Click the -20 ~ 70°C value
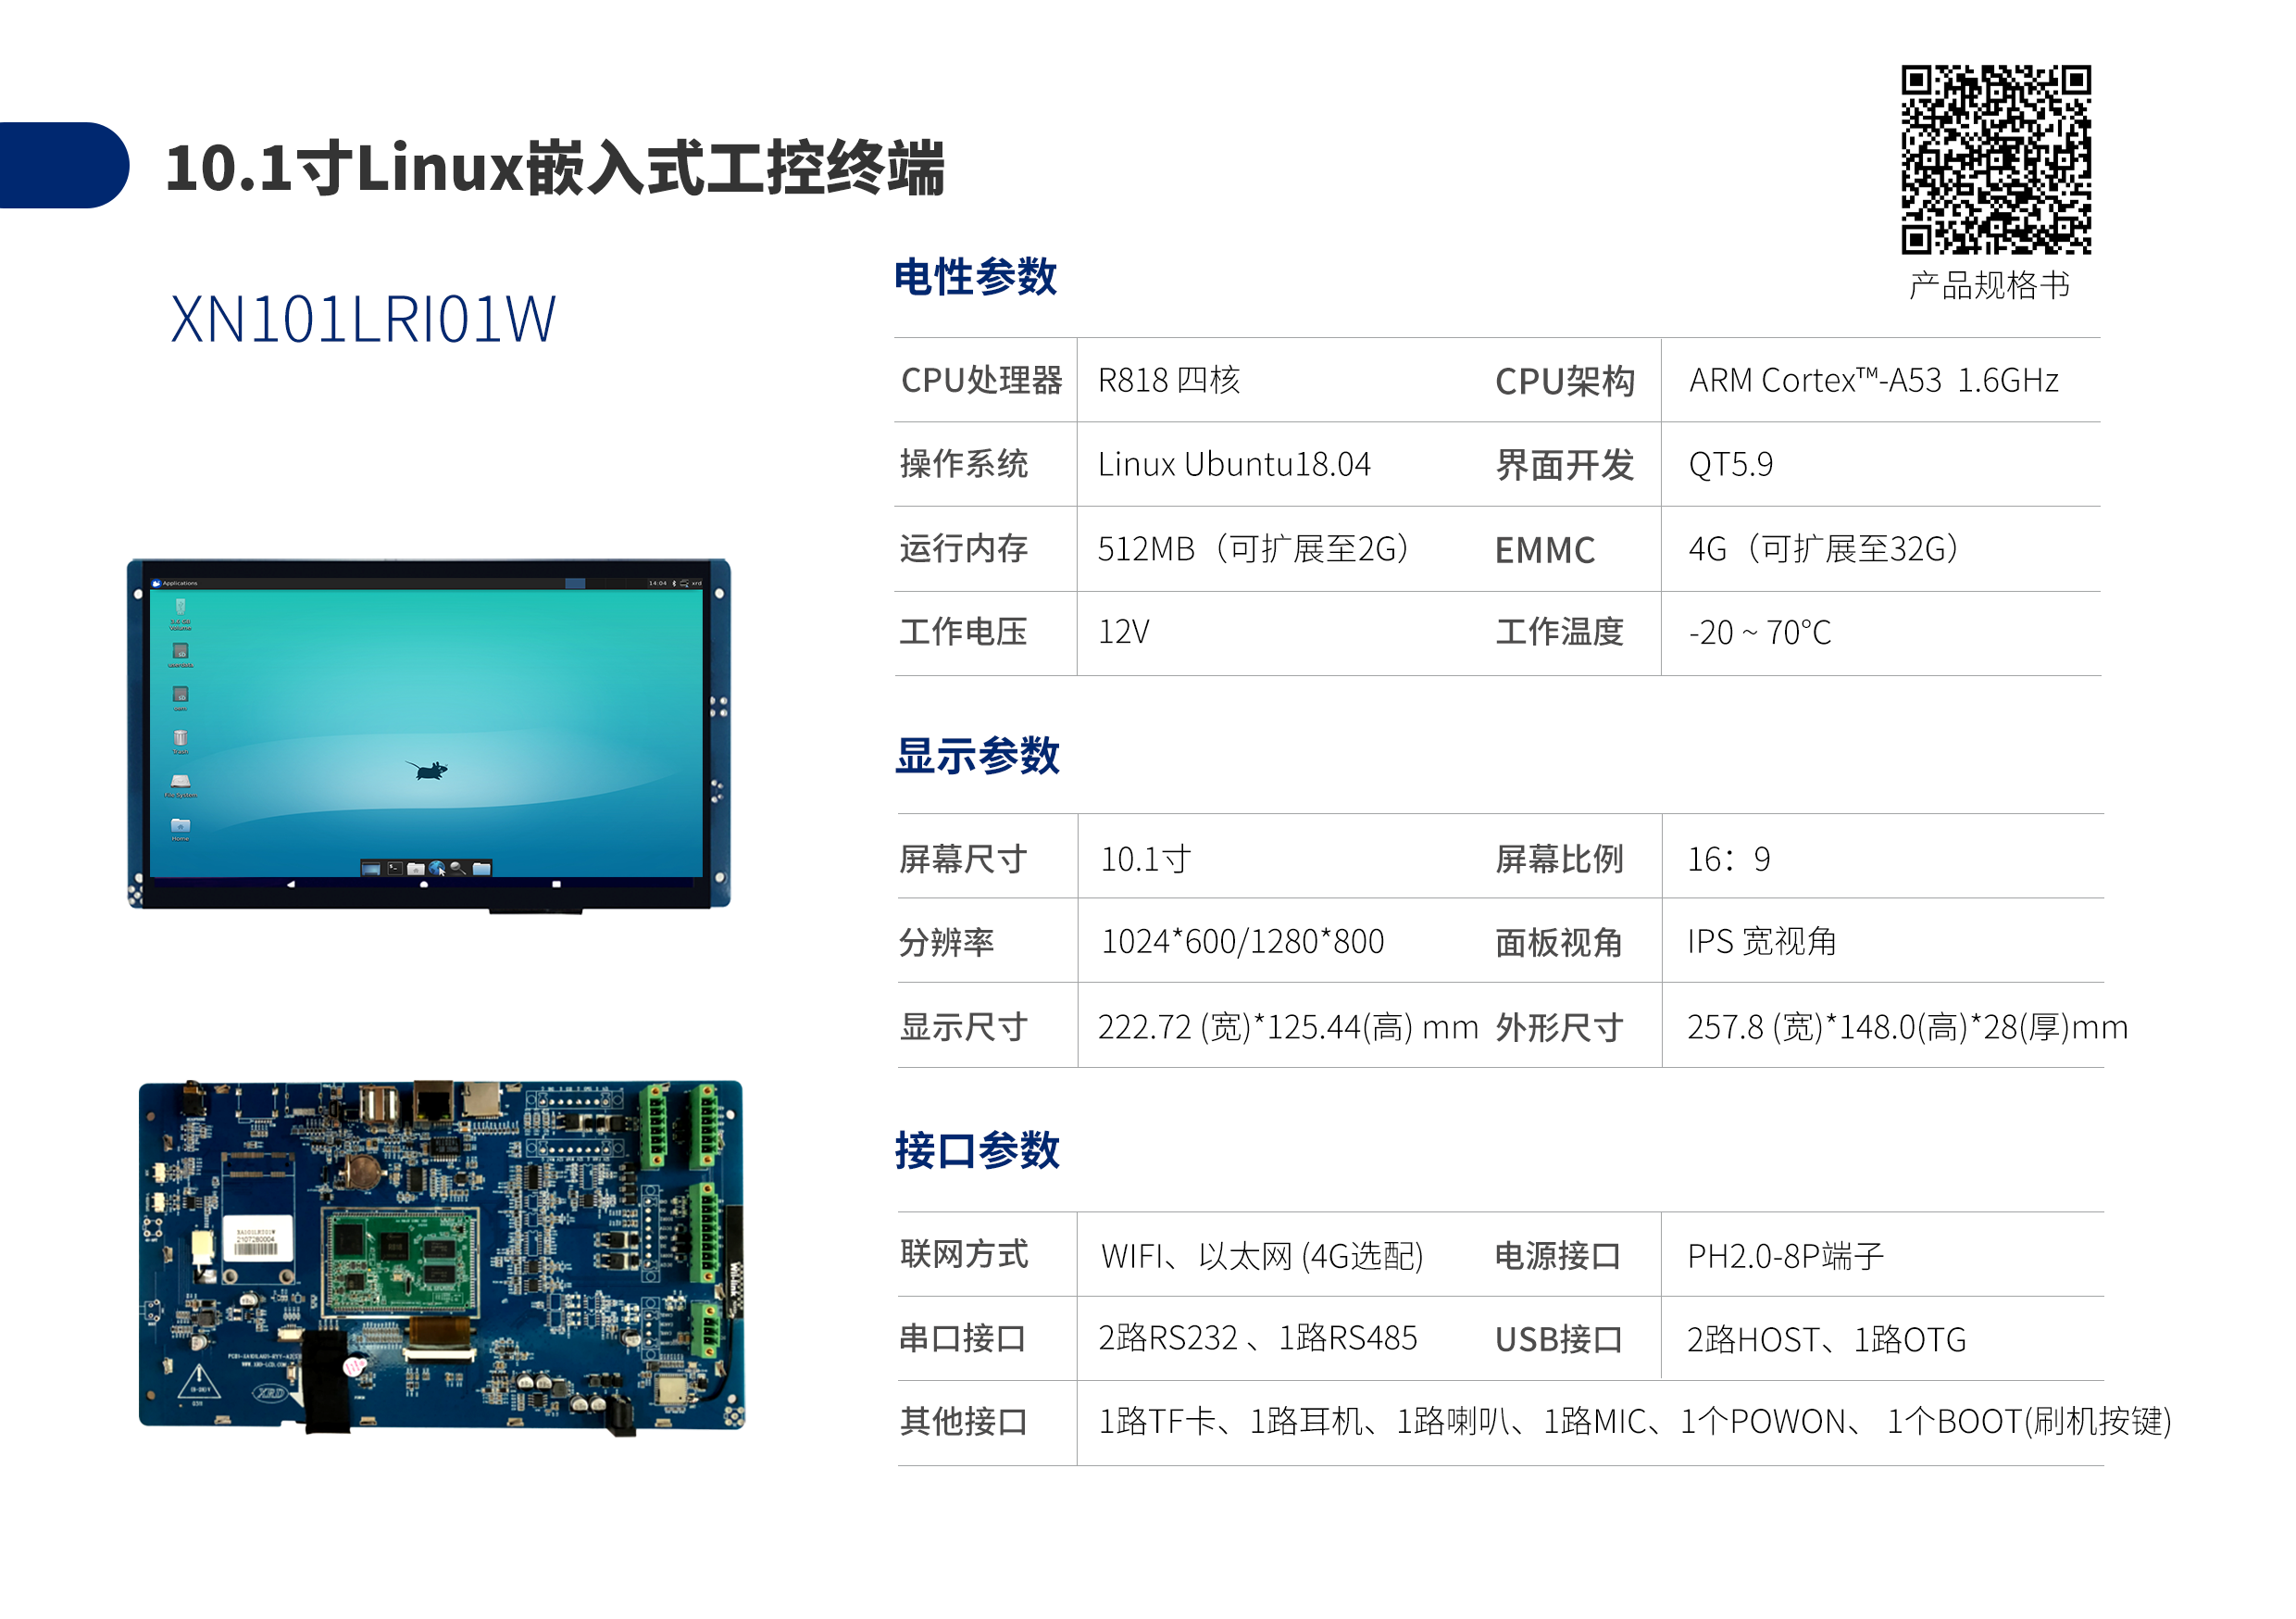This screenshot has height=1619, width=2296. [x=1760, y=633]
